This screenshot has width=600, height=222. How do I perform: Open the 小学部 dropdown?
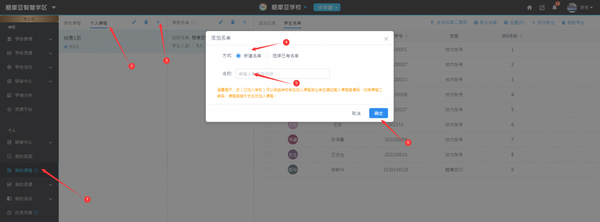[327, 7]
